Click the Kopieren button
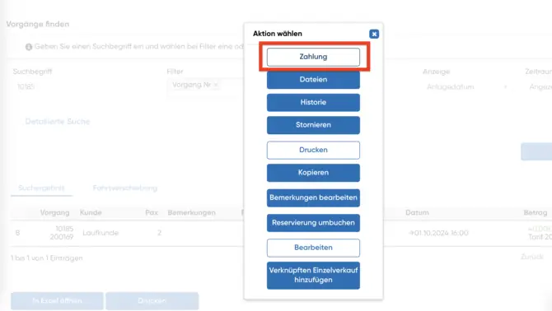The height and width of the screenshot is (311, 552). (x=313, y=173)
